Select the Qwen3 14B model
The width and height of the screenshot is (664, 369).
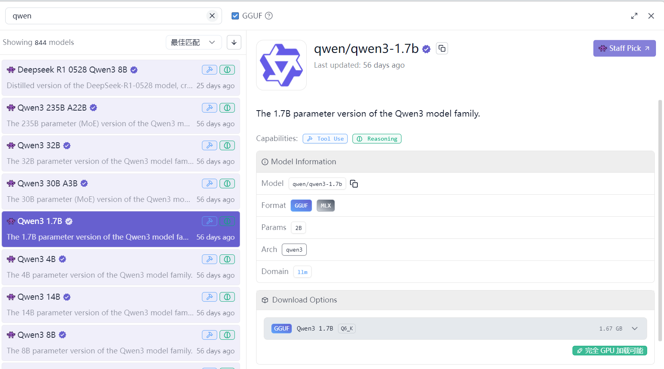[121, 305]
